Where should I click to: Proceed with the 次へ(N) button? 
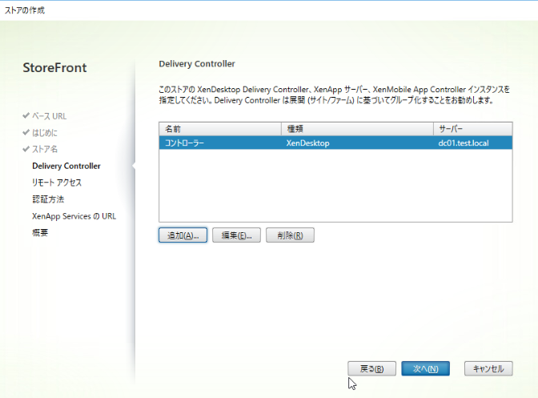(425, 368)
